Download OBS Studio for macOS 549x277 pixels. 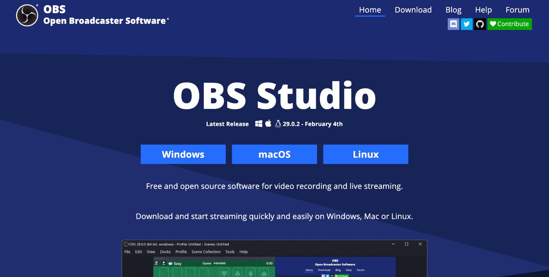274,154
